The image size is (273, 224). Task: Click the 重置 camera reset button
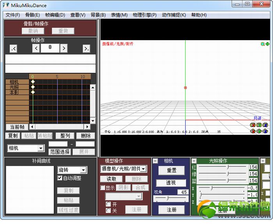click(x=172, y=170)
